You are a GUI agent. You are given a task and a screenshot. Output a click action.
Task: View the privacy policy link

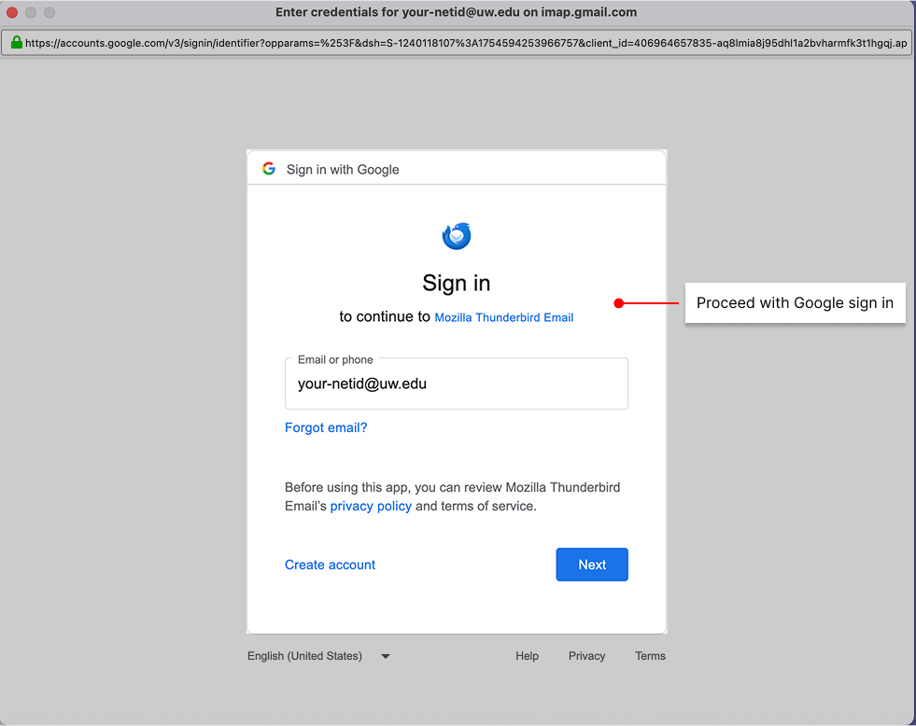click(x=371, y=506)
